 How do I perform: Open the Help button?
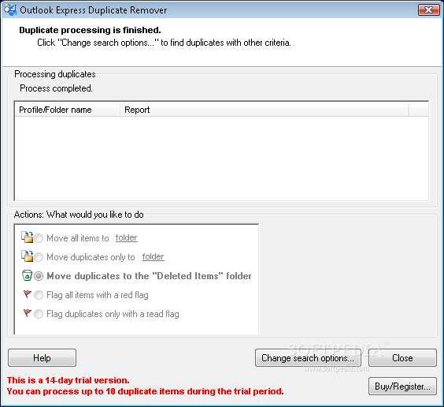click(42, 358)
